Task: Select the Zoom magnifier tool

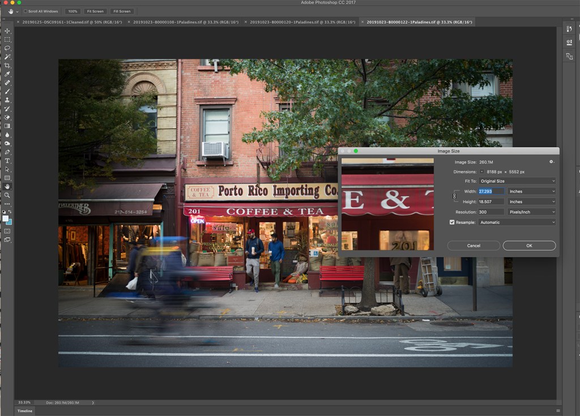Action: 7,196
